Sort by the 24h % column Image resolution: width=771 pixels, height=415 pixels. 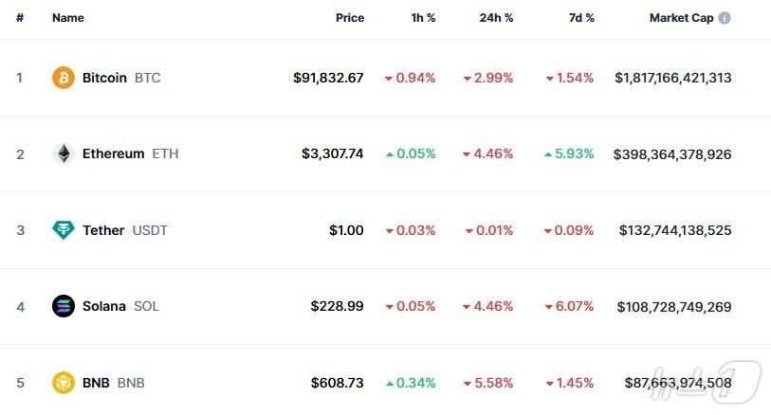point(495,18)
